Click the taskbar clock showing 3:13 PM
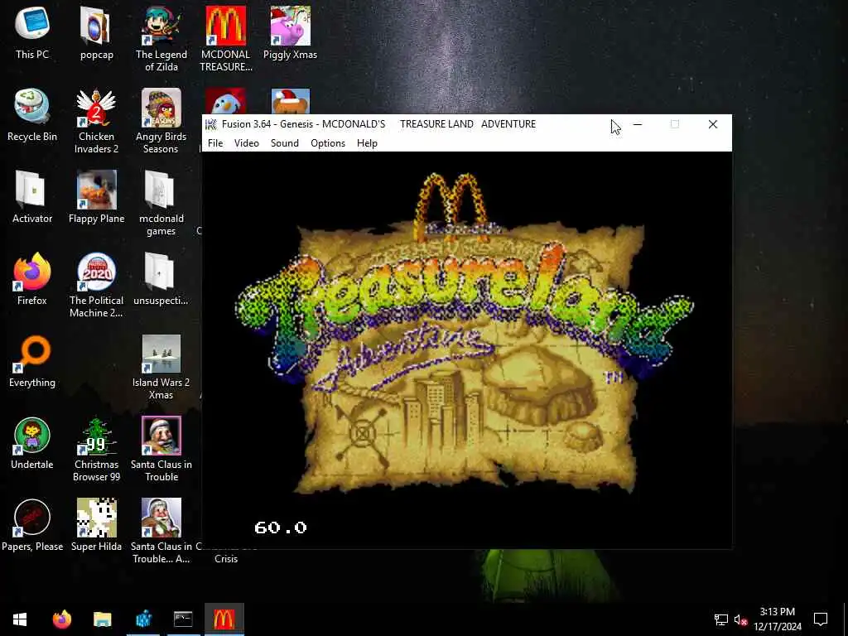The width and height of the screenshot is (848, 636). 777,619
